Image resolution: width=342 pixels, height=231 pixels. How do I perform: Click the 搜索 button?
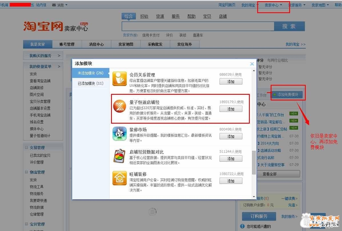click(289, 26)
